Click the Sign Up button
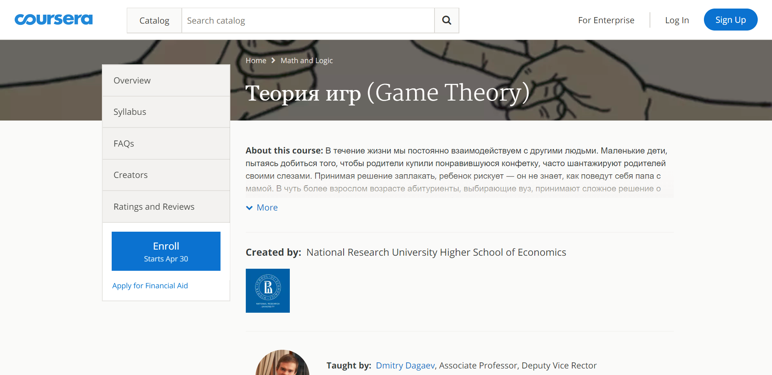This screenshot has width=772, height=375. [x=730, y=20]
